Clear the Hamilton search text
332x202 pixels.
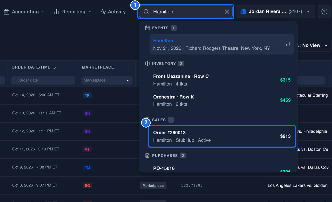click(227, 12)
